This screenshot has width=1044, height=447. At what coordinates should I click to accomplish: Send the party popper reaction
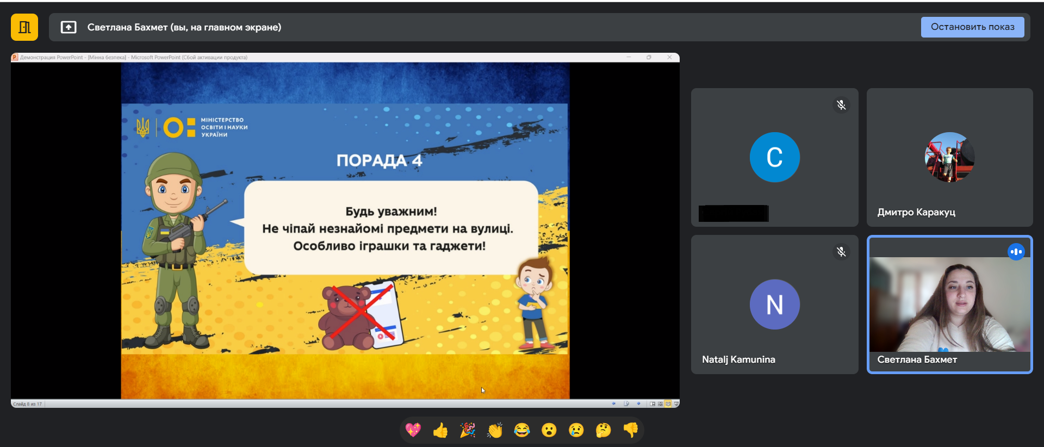coord(468,430)
